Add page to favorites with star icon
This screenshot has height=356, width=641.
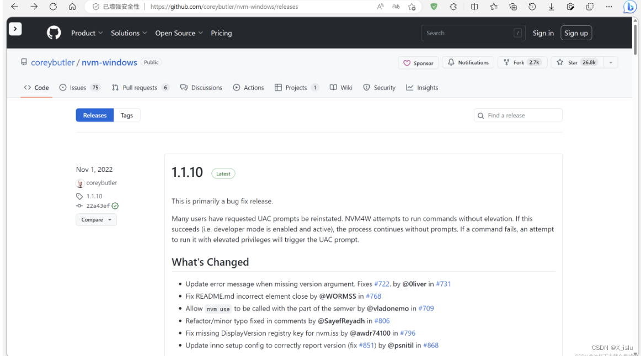pyautogui.click(x=412, y=7)
